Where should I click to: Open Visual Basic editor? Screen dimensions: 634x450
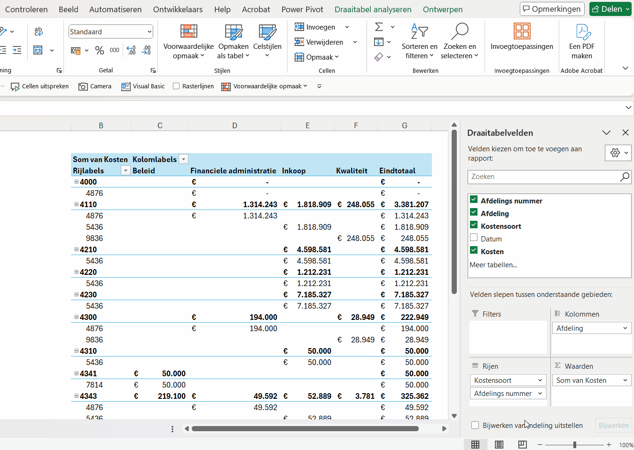tap(143, 86)
